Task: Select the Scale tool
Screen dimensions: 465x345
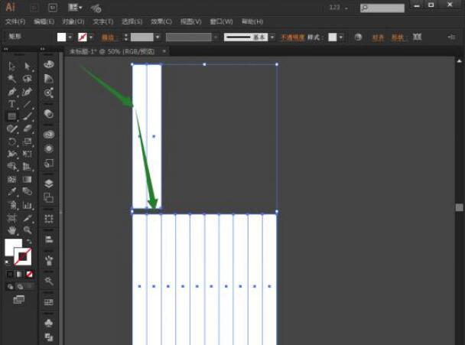Action: (x=28, y=142)
